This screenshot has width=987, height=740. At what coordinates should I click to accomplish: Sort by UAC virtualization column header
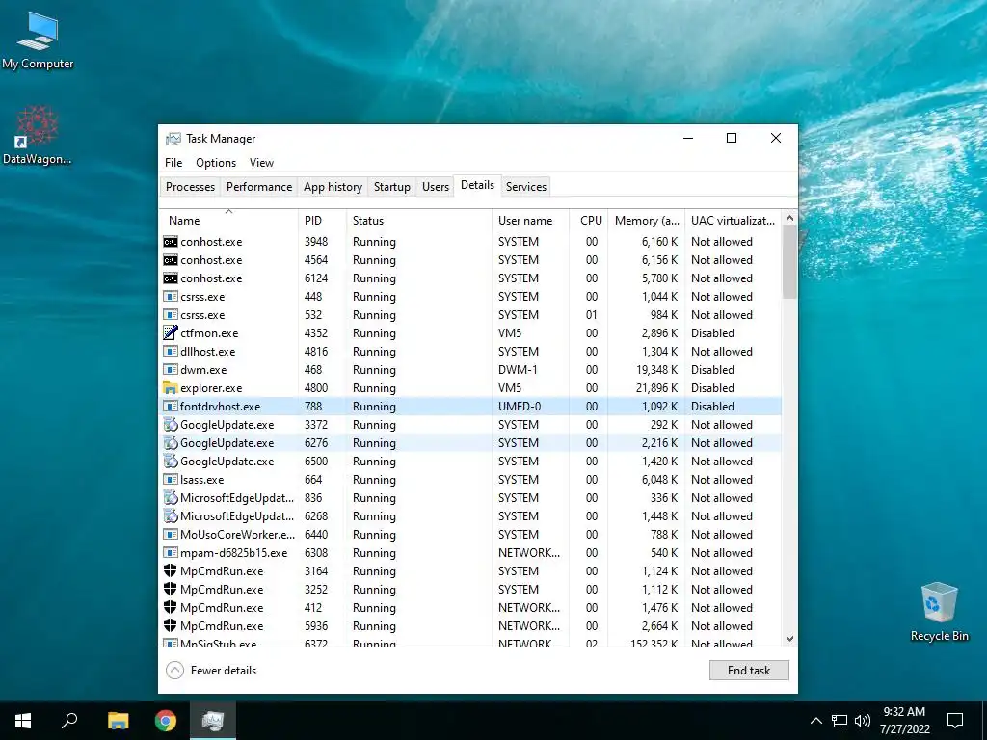coord(733,221)
